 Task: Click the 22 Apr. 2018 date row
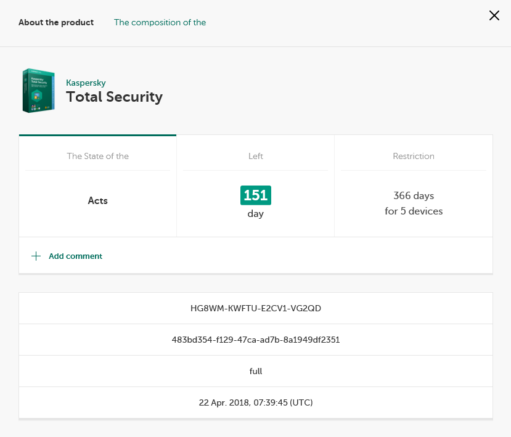(x=256, y=402)
